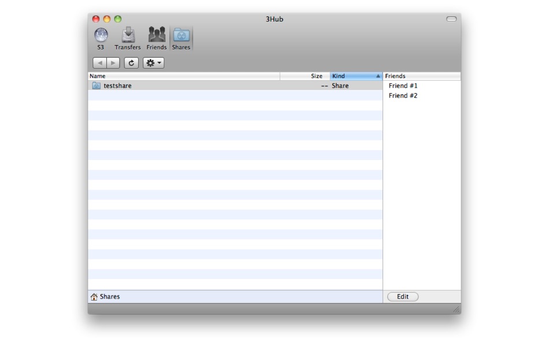Go back with the left arrow

[100, 63]
